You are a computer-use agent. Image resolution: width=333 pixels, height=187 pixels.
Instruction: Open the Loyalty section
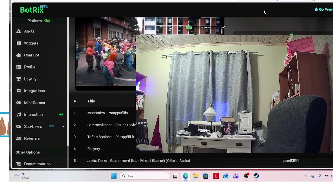click(x=30, y=79)
